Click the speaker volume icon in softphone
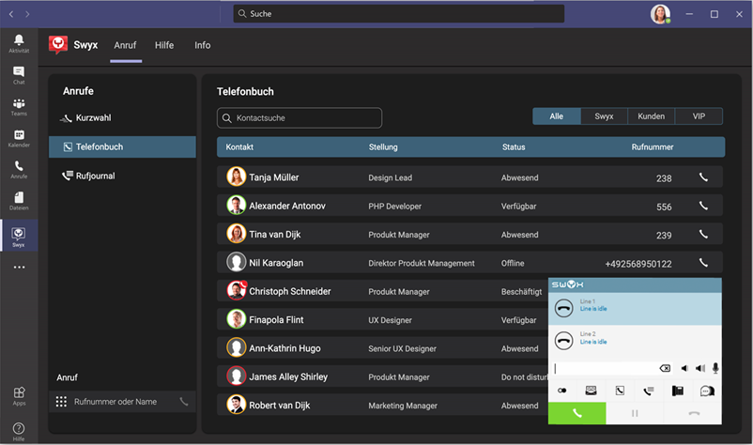 (x=684, y=368)
